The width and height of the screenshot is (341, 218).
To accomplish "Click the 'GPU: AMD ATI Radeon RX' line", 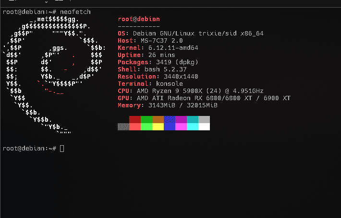I will coord(204,98).
